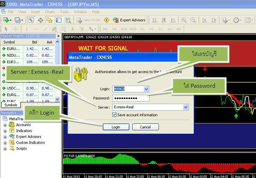Open the Arrows drawing dropdown
The width and height of the screenshot is (256, 178).
92,29
